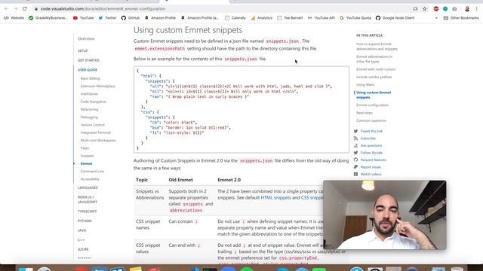Expand the AZURE sidebar section
This screenshot has height=271, width=483.
[x=83, y=249]
